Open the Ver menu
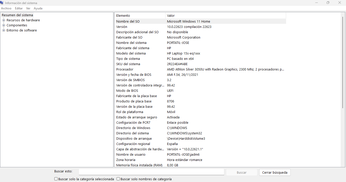 pyautogui.click(x=28, y=8)
